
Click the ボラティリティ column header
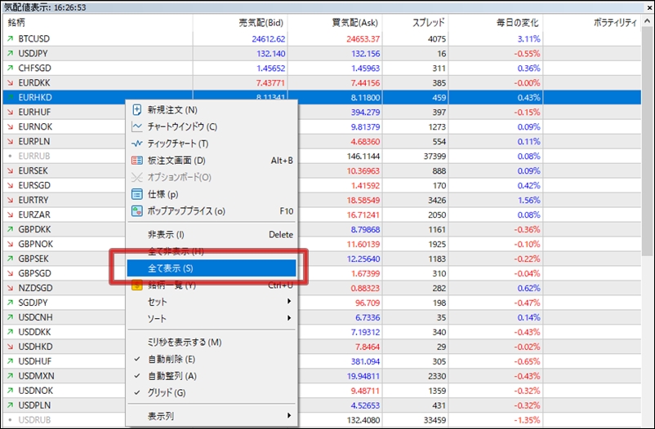click(592, 23)
